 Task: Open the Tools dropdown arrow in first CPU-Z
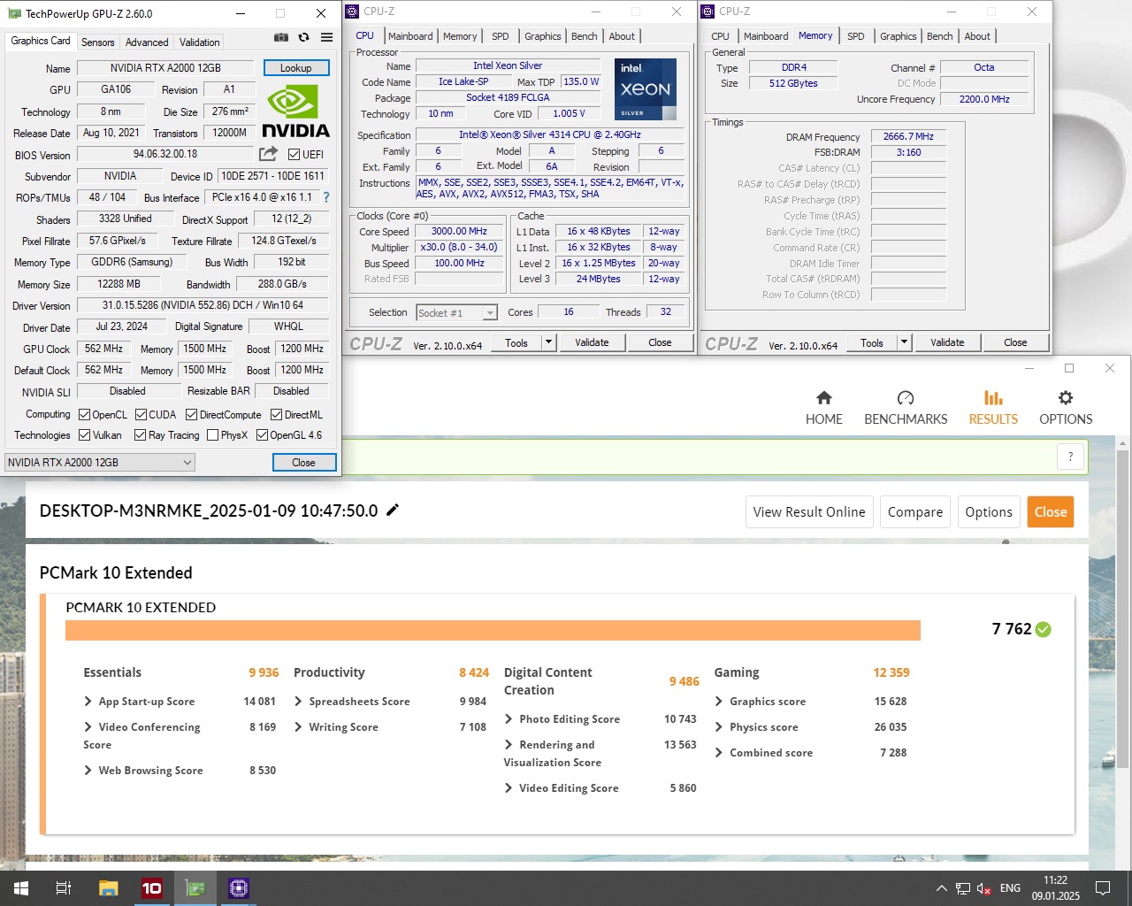pos(548,342)
